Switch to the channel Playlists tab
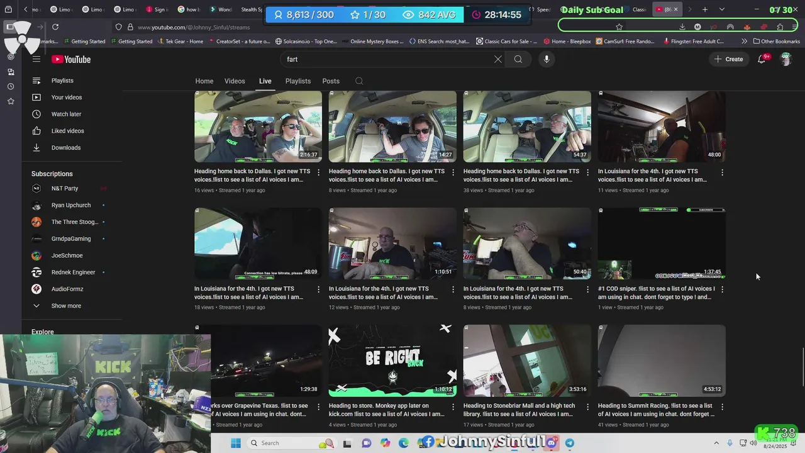This screenshot has width=805, height=453. 298,81
